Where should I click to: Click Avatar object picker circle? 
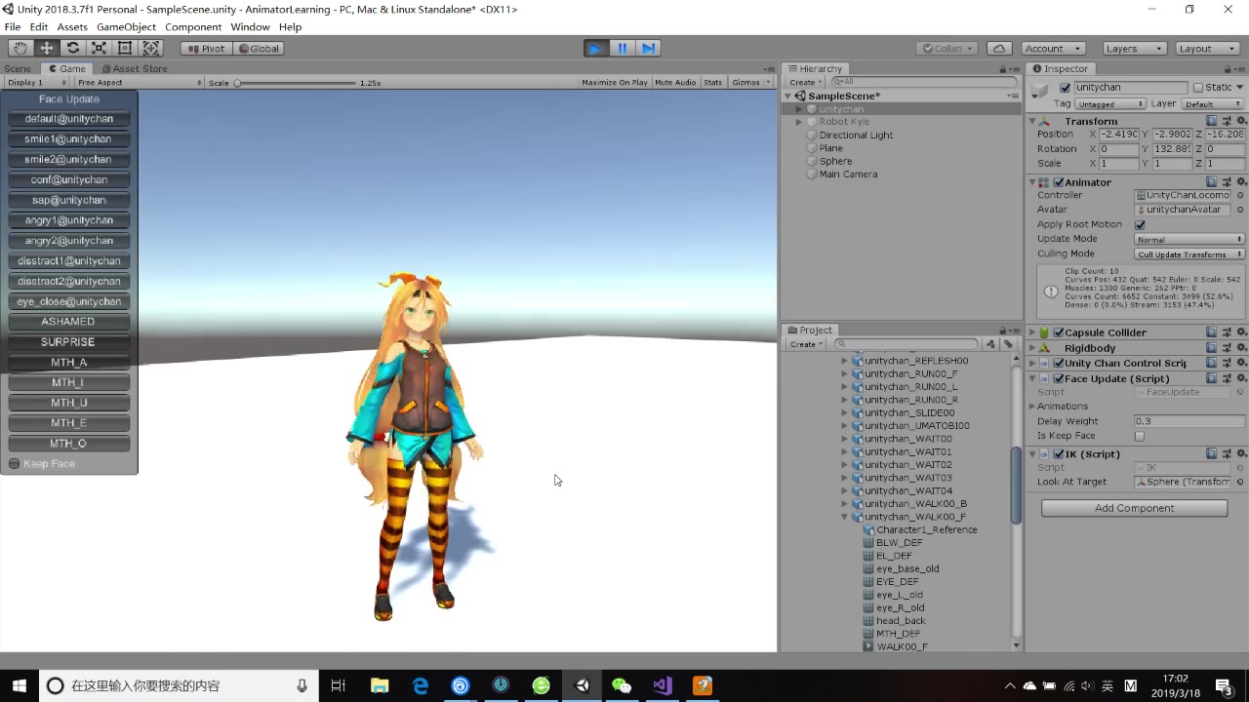tap(1240, 210)
